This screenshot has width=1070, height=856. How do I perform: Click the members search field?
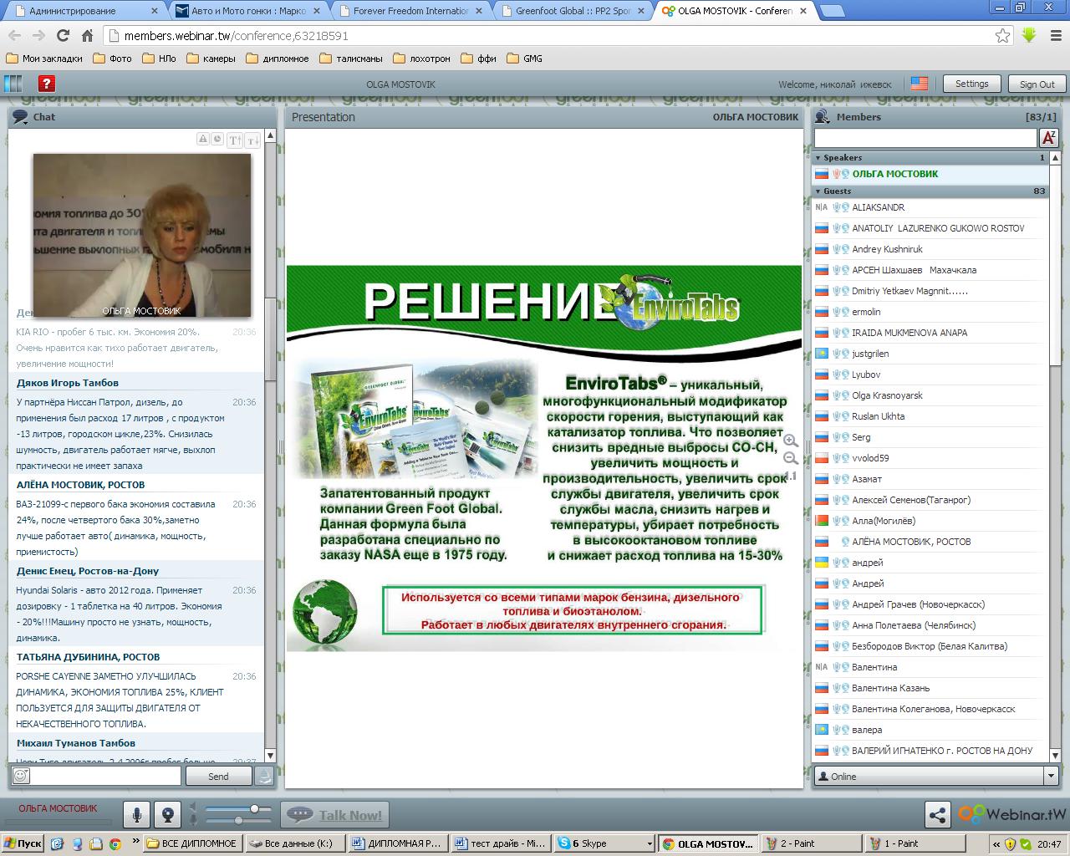[925, 137]
